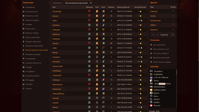Open character Omniknighy link

click(57, 12)
